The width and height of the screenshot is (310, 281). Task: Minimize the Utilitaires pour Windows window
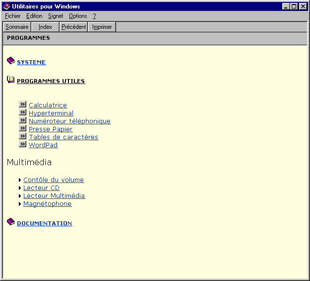(286, 6)
